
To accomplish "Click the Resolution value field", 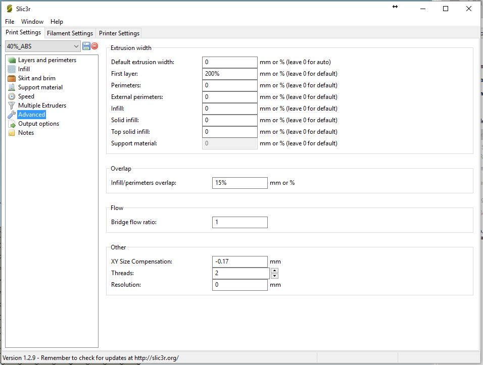I will click(240, 285).
